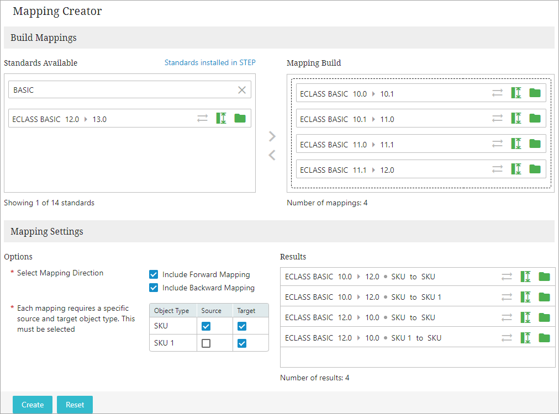559x414 pixels.
Task: Click the Reset button
Action: pos(75,405)
